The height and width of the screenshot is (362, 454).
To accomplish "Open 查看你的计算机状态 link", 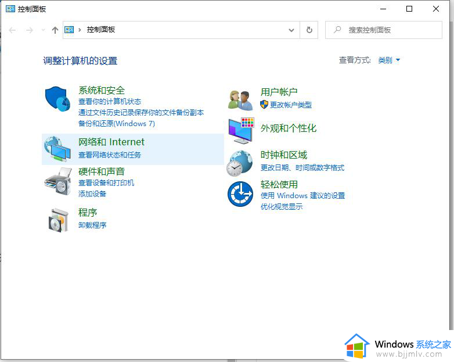I will click(110, 102).
